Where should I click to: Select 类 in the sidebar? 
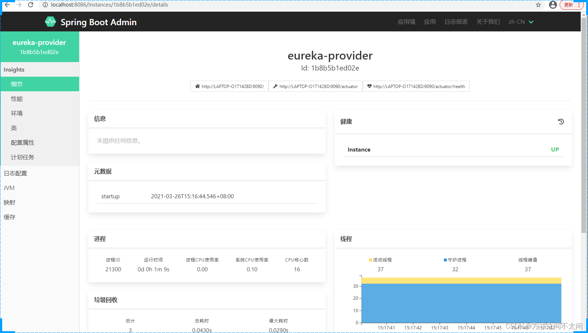[40, 128]
